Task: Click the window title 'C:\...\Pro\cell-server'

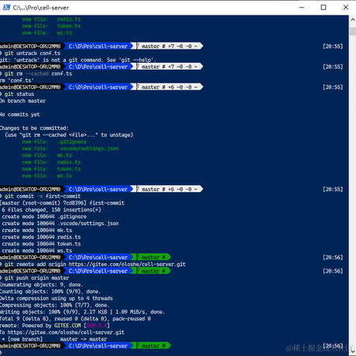Action: click(41, 8)
